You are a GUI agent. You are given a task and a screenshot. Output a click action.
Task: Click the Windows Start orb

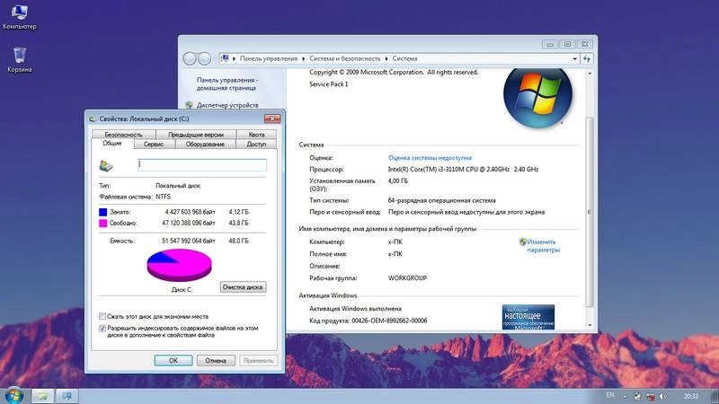coord(13,395)
